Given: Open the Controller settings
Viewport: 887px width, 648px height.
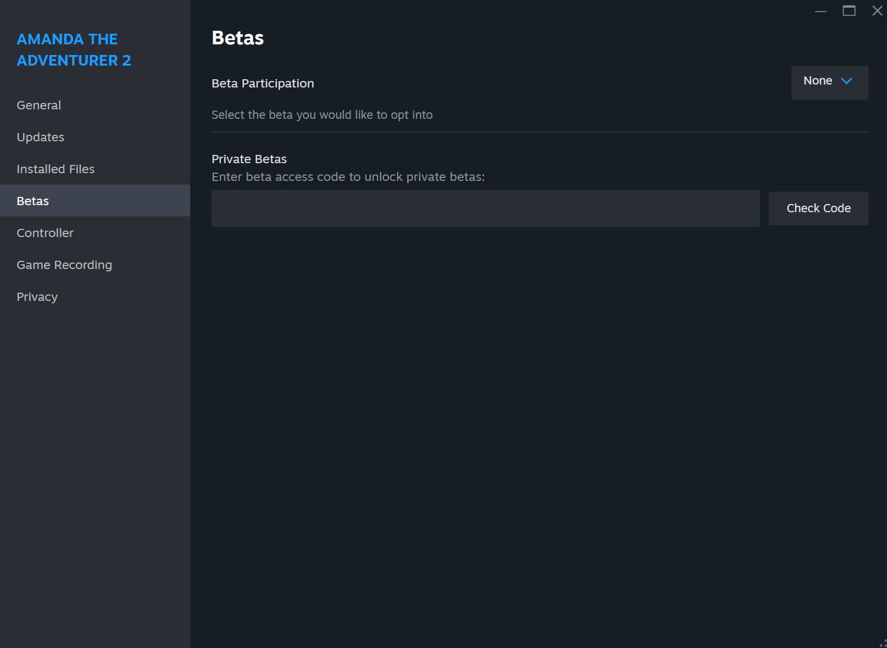Looking at the screenshot, I should click(x=95, y=233).
